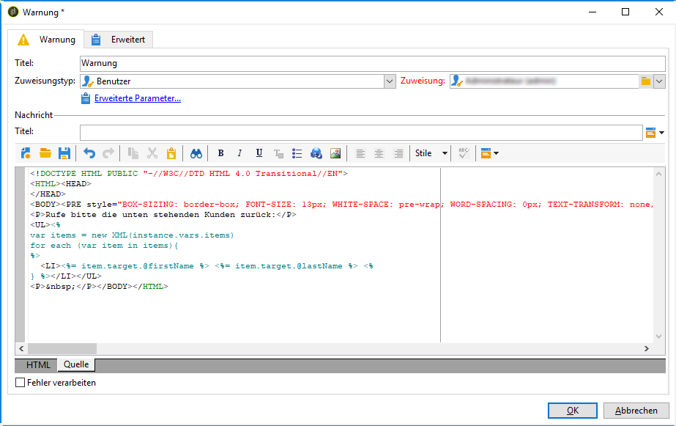Confirm the dialog with OK
This screenshot has width=676, height=426.
(573, 411)
